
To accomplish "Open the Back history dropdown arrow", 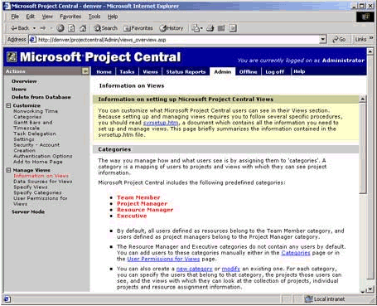I will coord(34,28).
